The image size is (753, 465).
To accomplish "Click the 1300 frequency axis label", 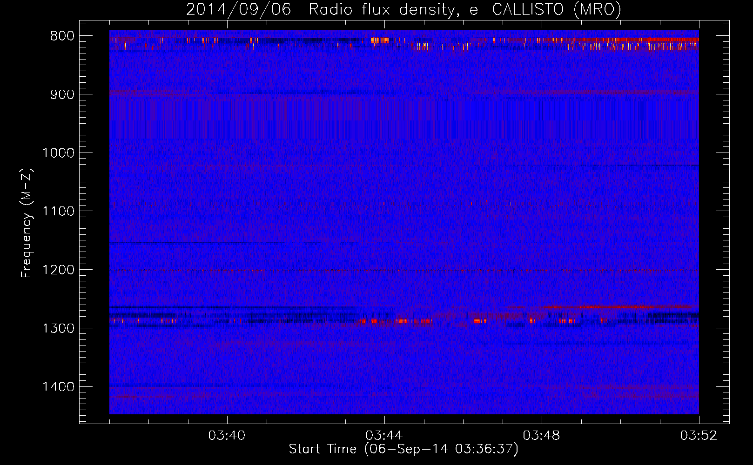I will 58,328.
